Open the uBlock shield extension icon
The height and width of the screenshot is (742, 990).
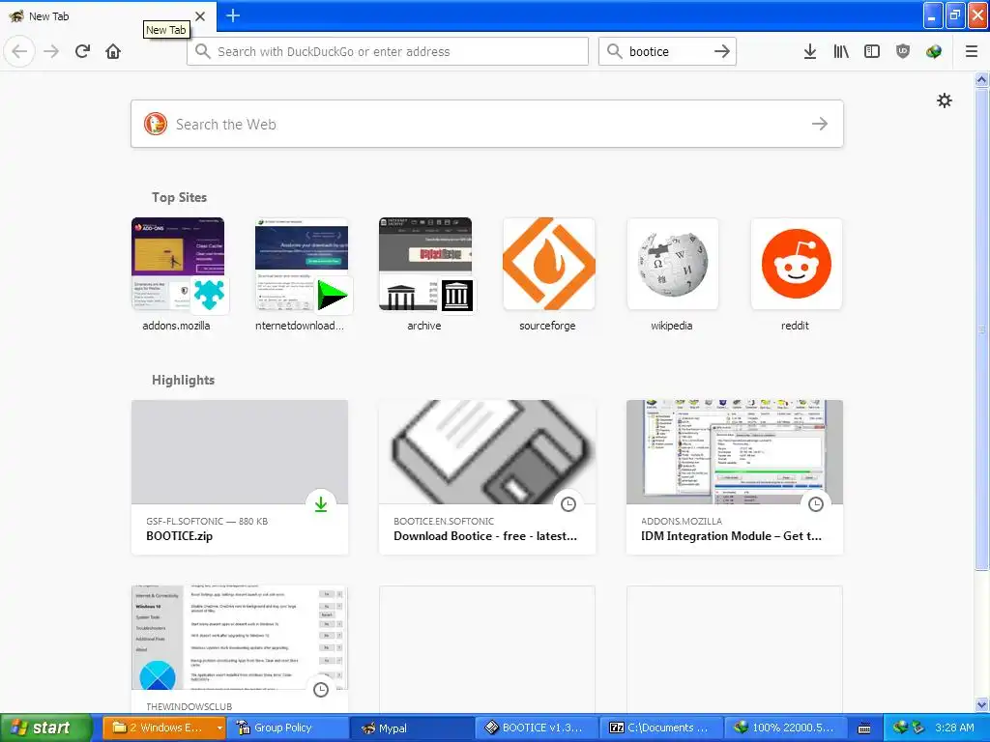(903, 52)
